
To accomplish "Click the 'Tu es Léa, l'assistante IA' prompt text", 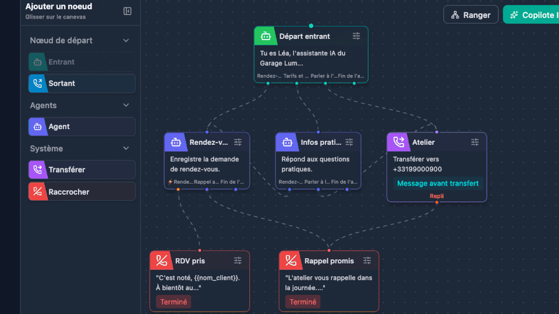I will [x=303, y=58].
